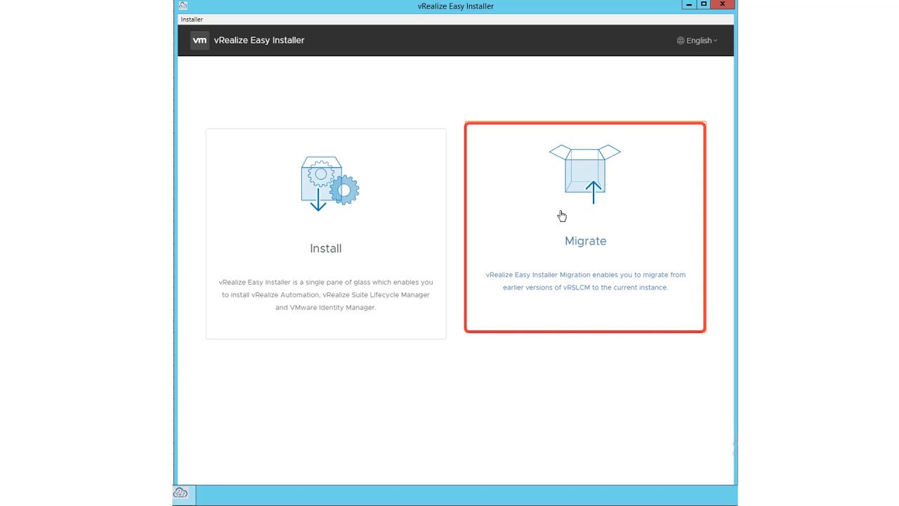
Task: Click the window title bar caption
Action: coord(455,6)
